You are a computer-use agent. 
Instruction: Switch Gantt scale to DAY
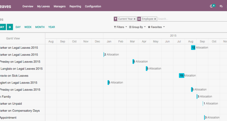[18, 27]
